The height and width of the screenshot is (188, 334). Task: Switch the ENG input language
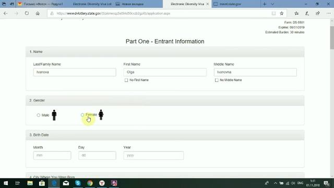pos(301,183)
